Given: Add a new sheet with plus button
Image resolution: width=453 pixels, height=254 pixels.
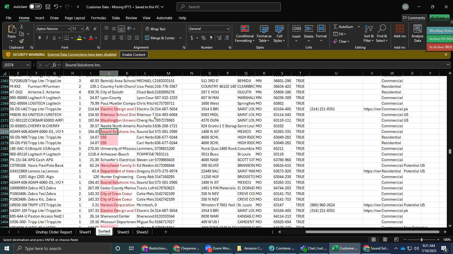Looking at the screenshot, I should tap(166, 232).
